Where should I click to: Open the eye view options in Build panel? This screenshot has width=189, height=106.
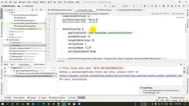5,76
